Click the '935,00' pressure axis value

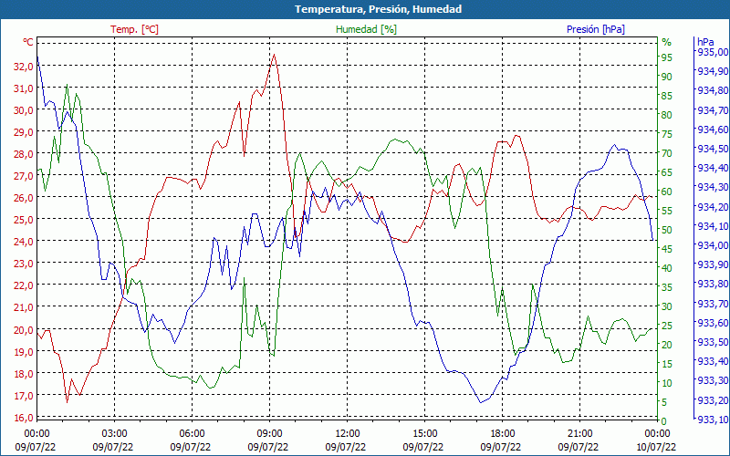click(713, 52)
